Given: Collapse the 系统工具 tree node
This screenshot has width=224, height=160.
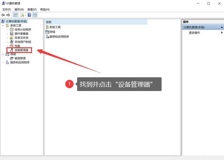Looking at the screenshot, I should (x=3, y=26).
